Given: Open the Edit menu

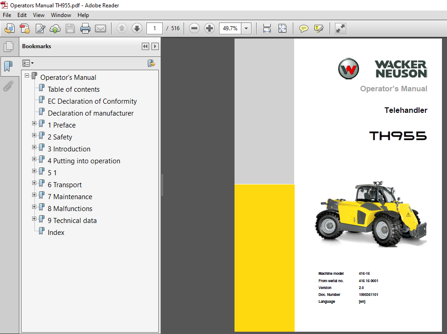Looking at the screenshot, I should (x=22, y=15).
